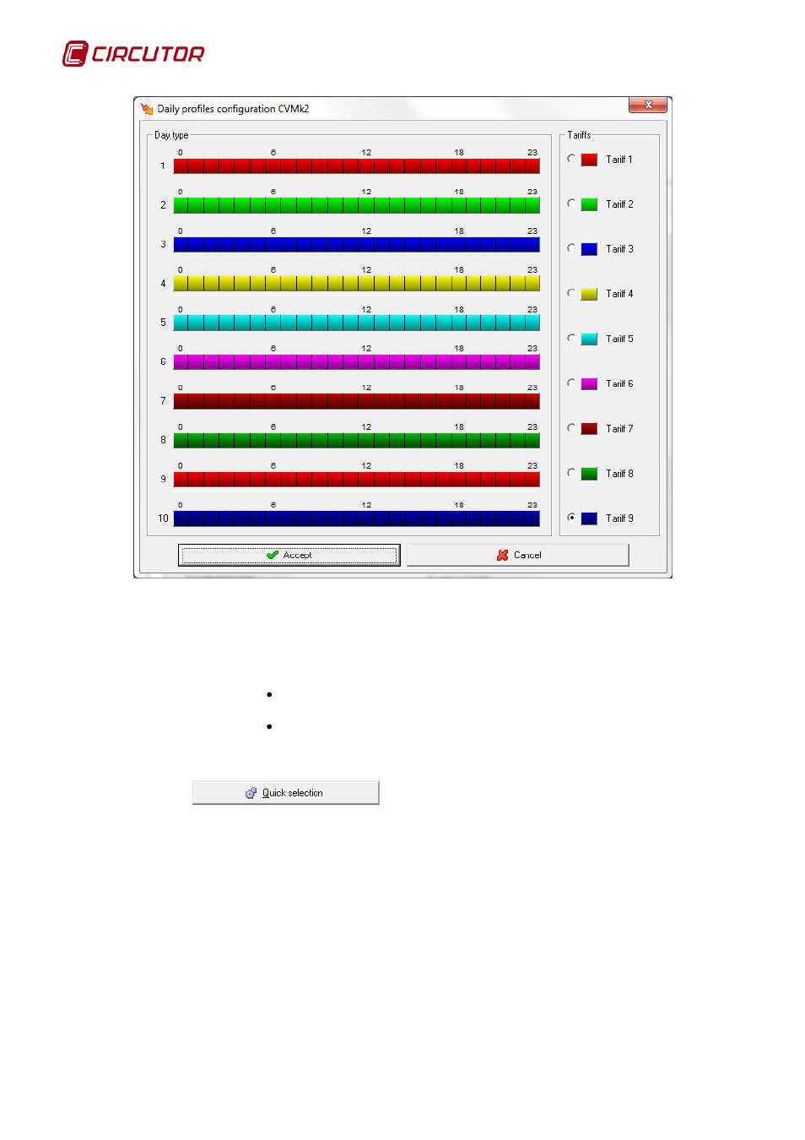Click the magenta hour bar of day type 6
Viewport: 805px width, 1140px height.
[356, 362]
